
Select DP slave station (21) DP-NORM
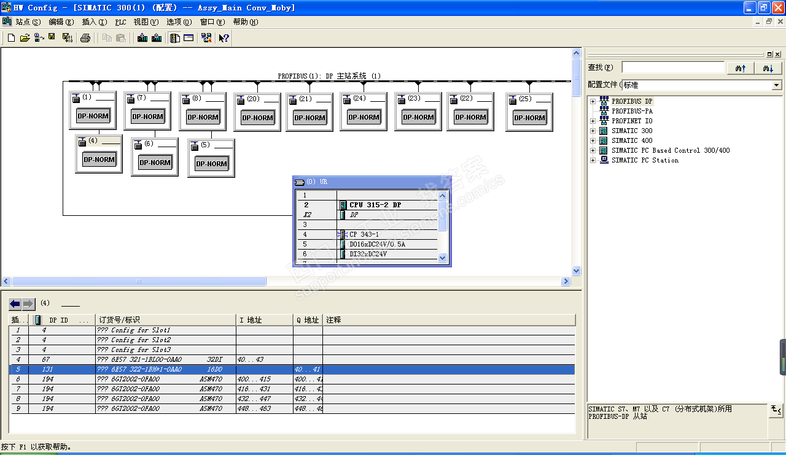tap(309, 112)
